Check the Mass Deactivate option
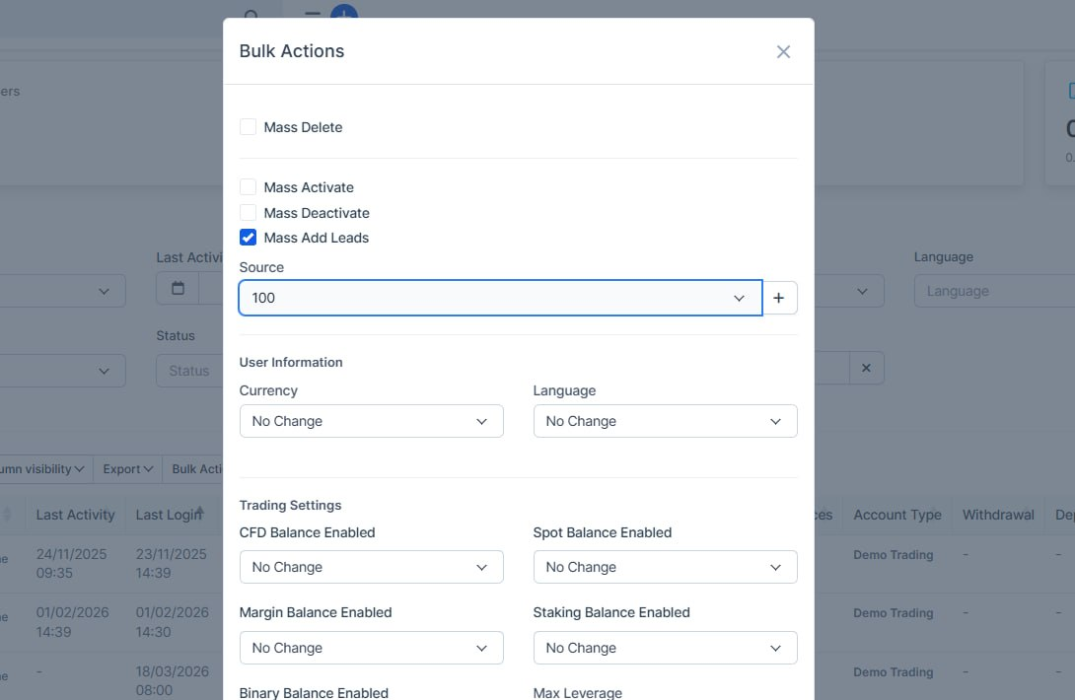Viewport: 1075px width, 700px height. pos(249,213)
